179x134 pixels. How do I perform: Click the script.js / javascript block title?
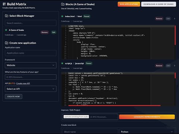coord(74,63)
